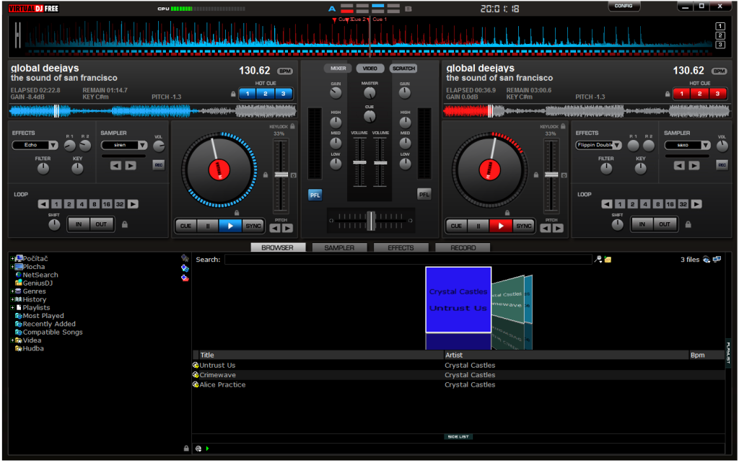The height and width of the screenshot is (463, 739).
Task: Open left deck siren sampler dropdown
Action: 142,145
